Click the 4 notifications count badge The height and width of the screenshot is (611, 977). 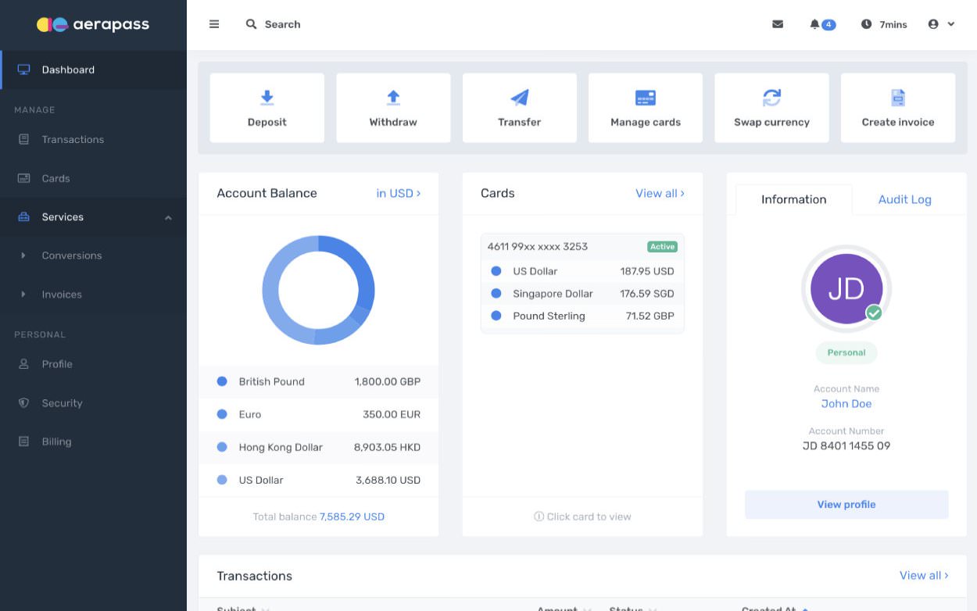pos(828,25)
